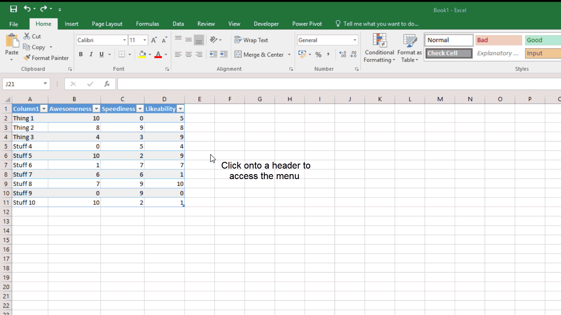561x315 pixels.
Task: Expand the Name Box dropdown arrow
Action: tap(45, 84)
